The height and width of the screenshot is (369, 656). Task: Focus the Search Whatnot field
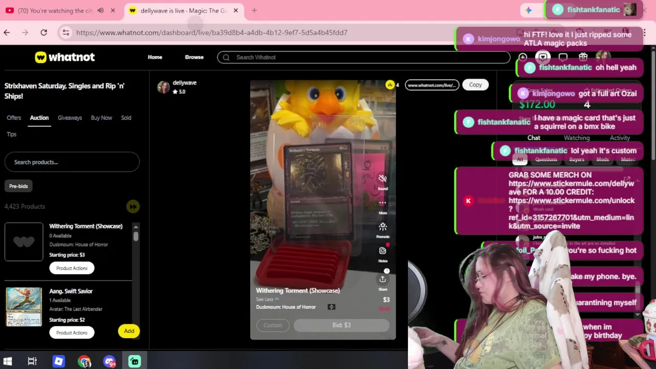pos(364,57)
